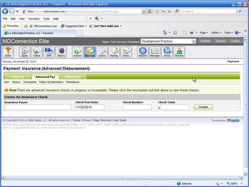Open the Edit menu
Screen dimensions: 249x187
pyautogui.click(x=13, y=19)
